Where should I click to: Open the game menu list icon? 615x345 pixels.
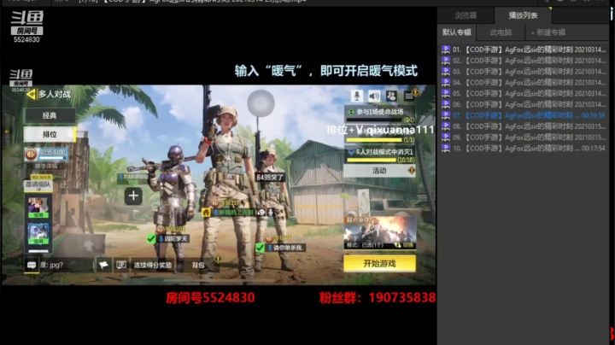pos(409,96)
